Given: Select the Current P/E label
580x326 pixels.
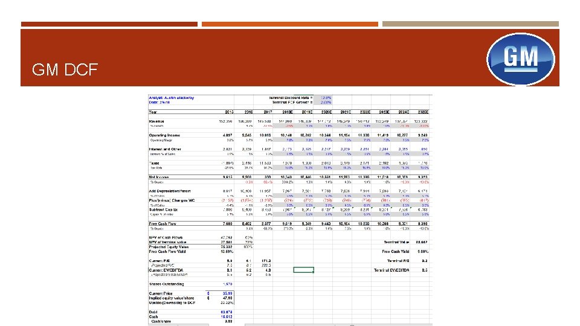Looking at the screenshot, I should (159, 261).
